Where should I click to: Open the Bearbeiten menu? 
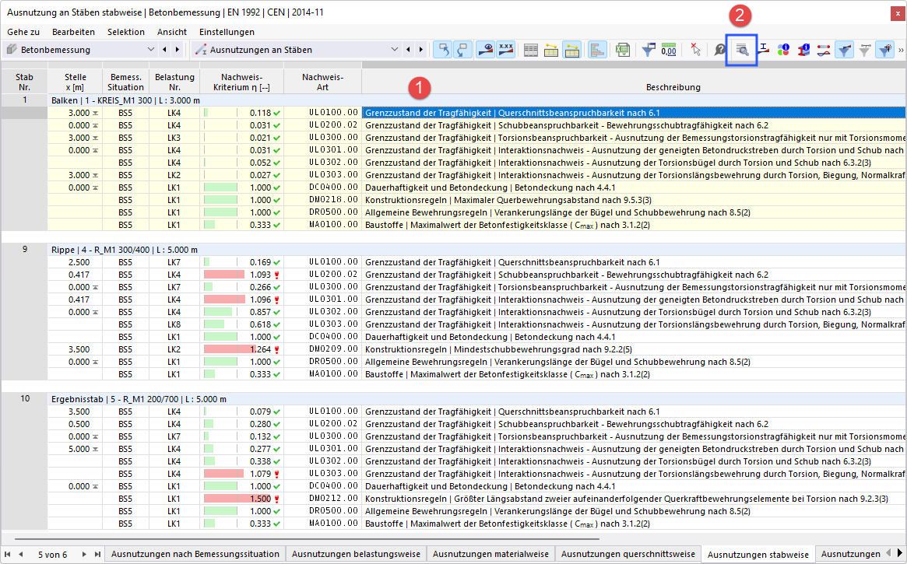tap(73, 32)
